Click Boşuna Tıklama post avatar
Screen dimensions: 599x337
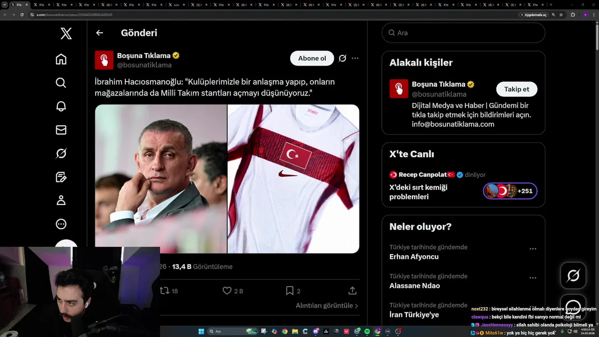104,60
